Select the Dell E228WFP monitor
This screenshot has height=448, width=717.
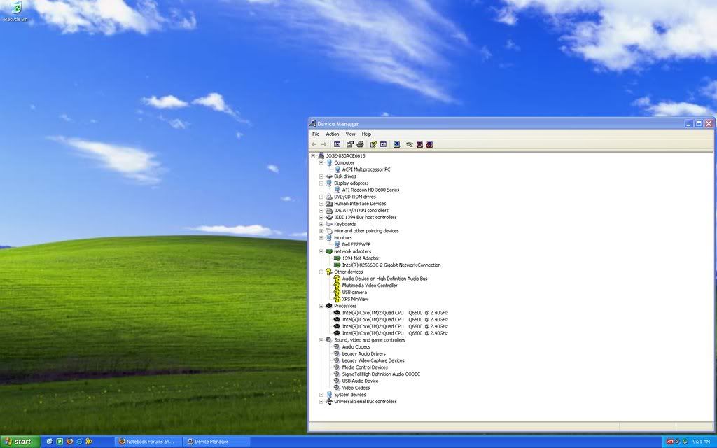356,244
